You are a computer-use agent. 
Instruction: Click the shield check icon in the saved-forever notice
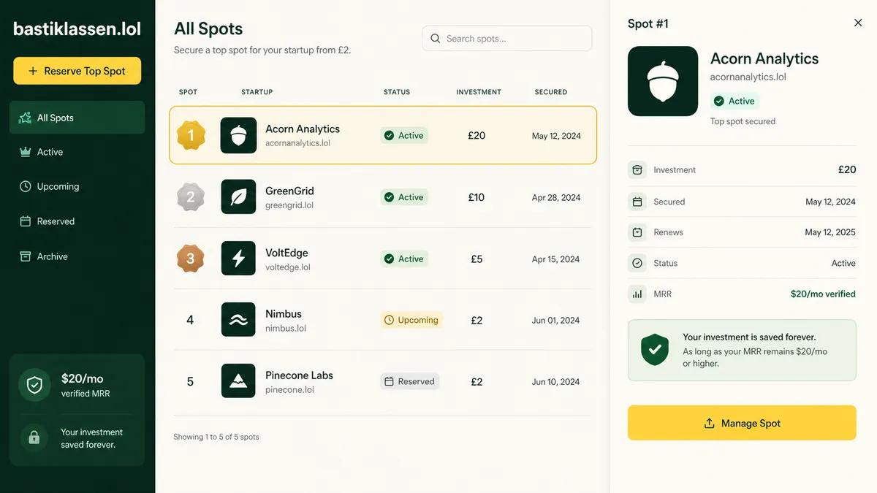click(655, 350)
